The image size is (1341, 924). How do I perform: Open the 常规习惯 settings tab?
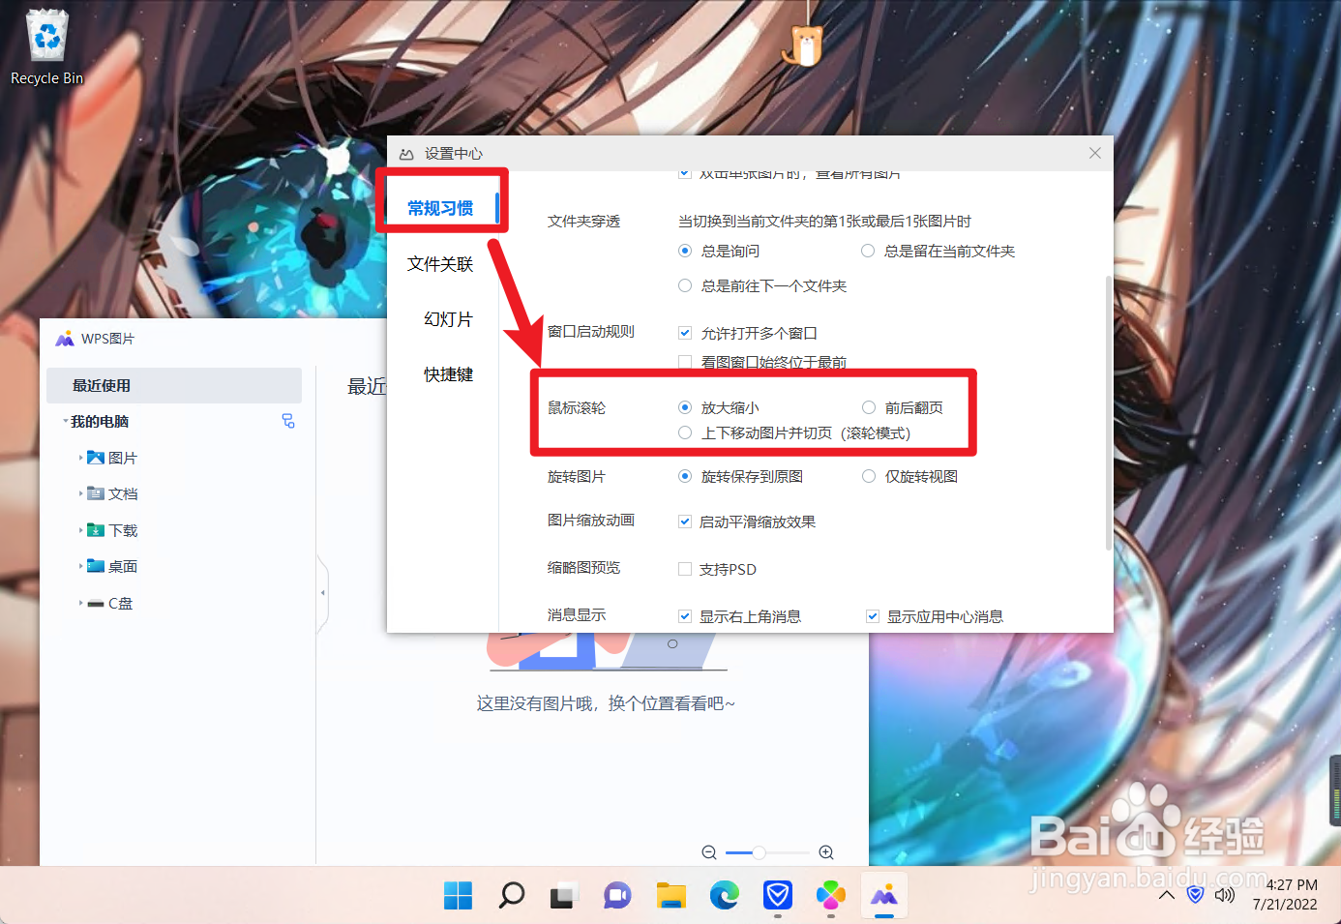(441, 208)
